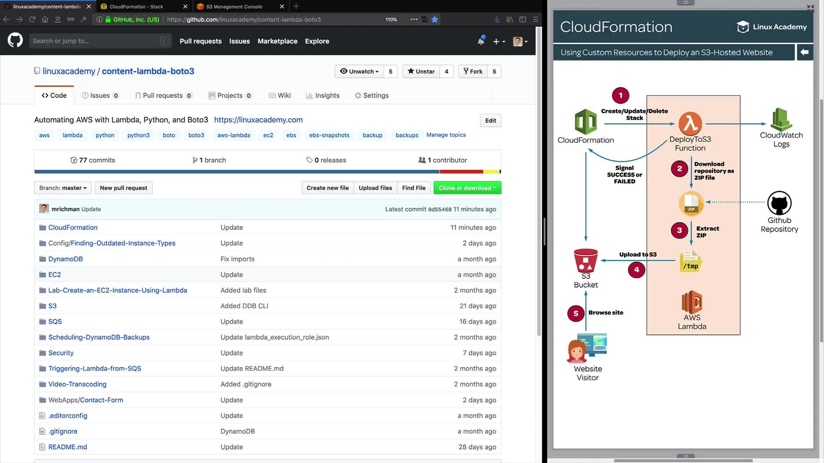824x463 pixels.
Task: Click the Fork button
Action: 473,71
